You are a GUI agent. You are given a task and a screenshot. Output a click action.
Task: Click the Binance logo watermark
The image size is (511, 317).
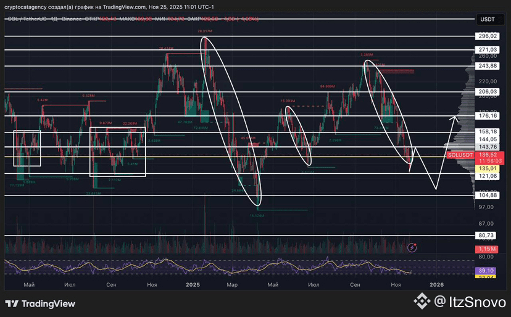[422, 302]
